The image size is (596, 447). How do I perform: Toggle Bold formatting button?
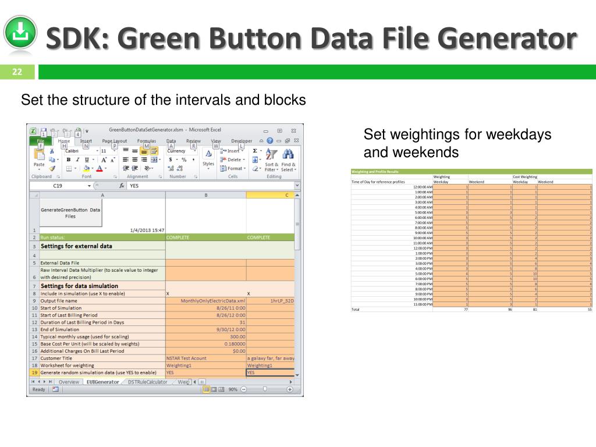coord(69,160)
